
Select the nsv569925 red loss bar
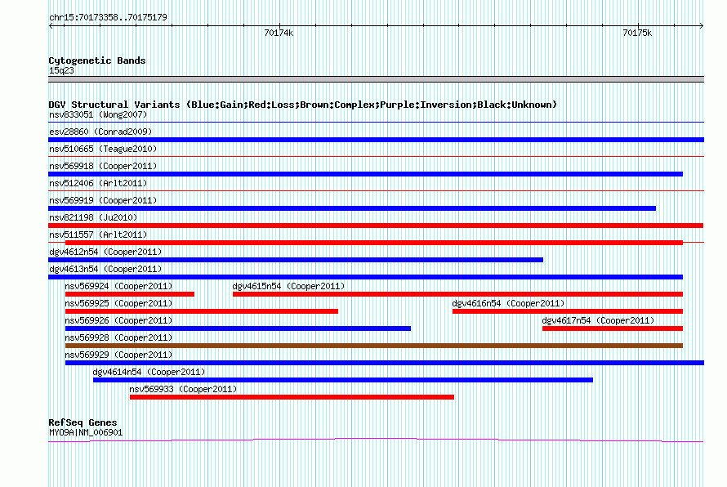tap(202, 311)
